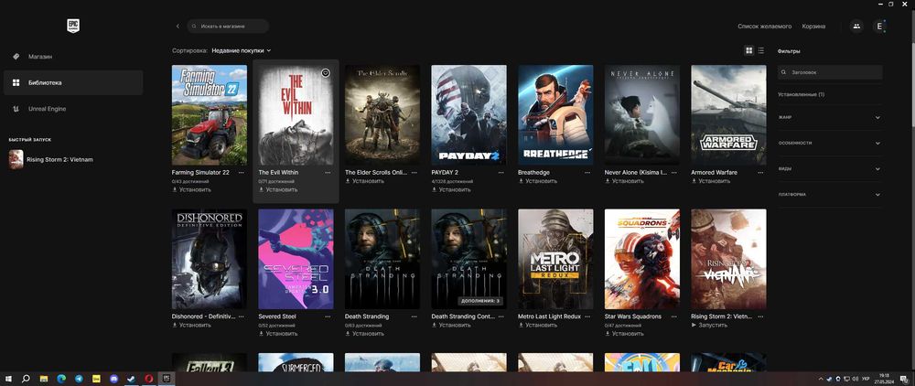Install Farming Simulator 22
Screen dimensions: 915x386
click(191, 189)
